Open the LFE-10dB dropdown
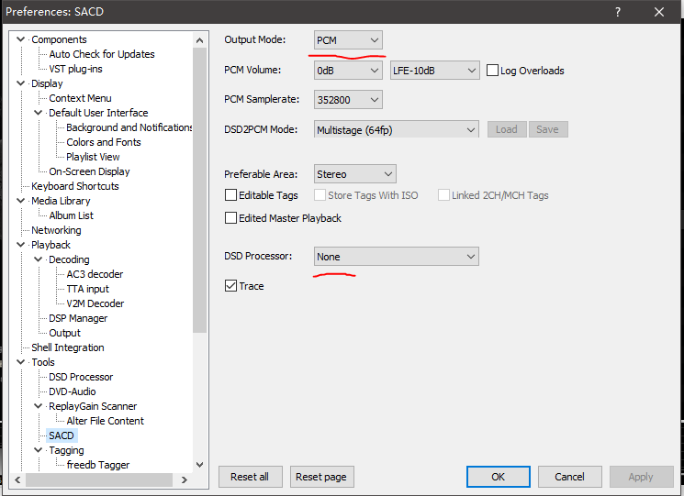 point(434,71)
